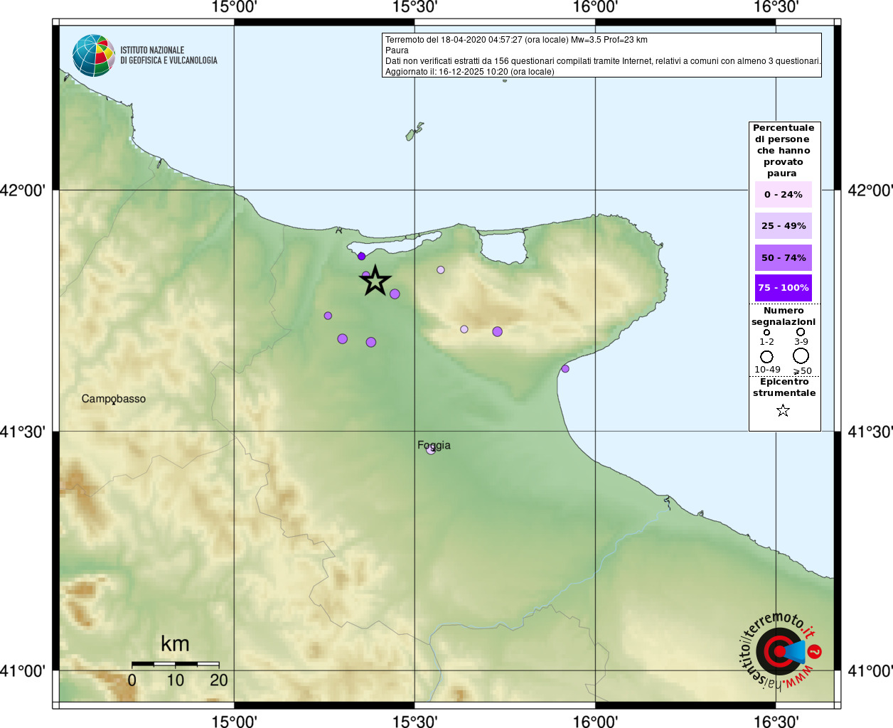
Task: Click the small Tremiti islands in the sea
Action: pyautogui.click(x=415, y=131)
